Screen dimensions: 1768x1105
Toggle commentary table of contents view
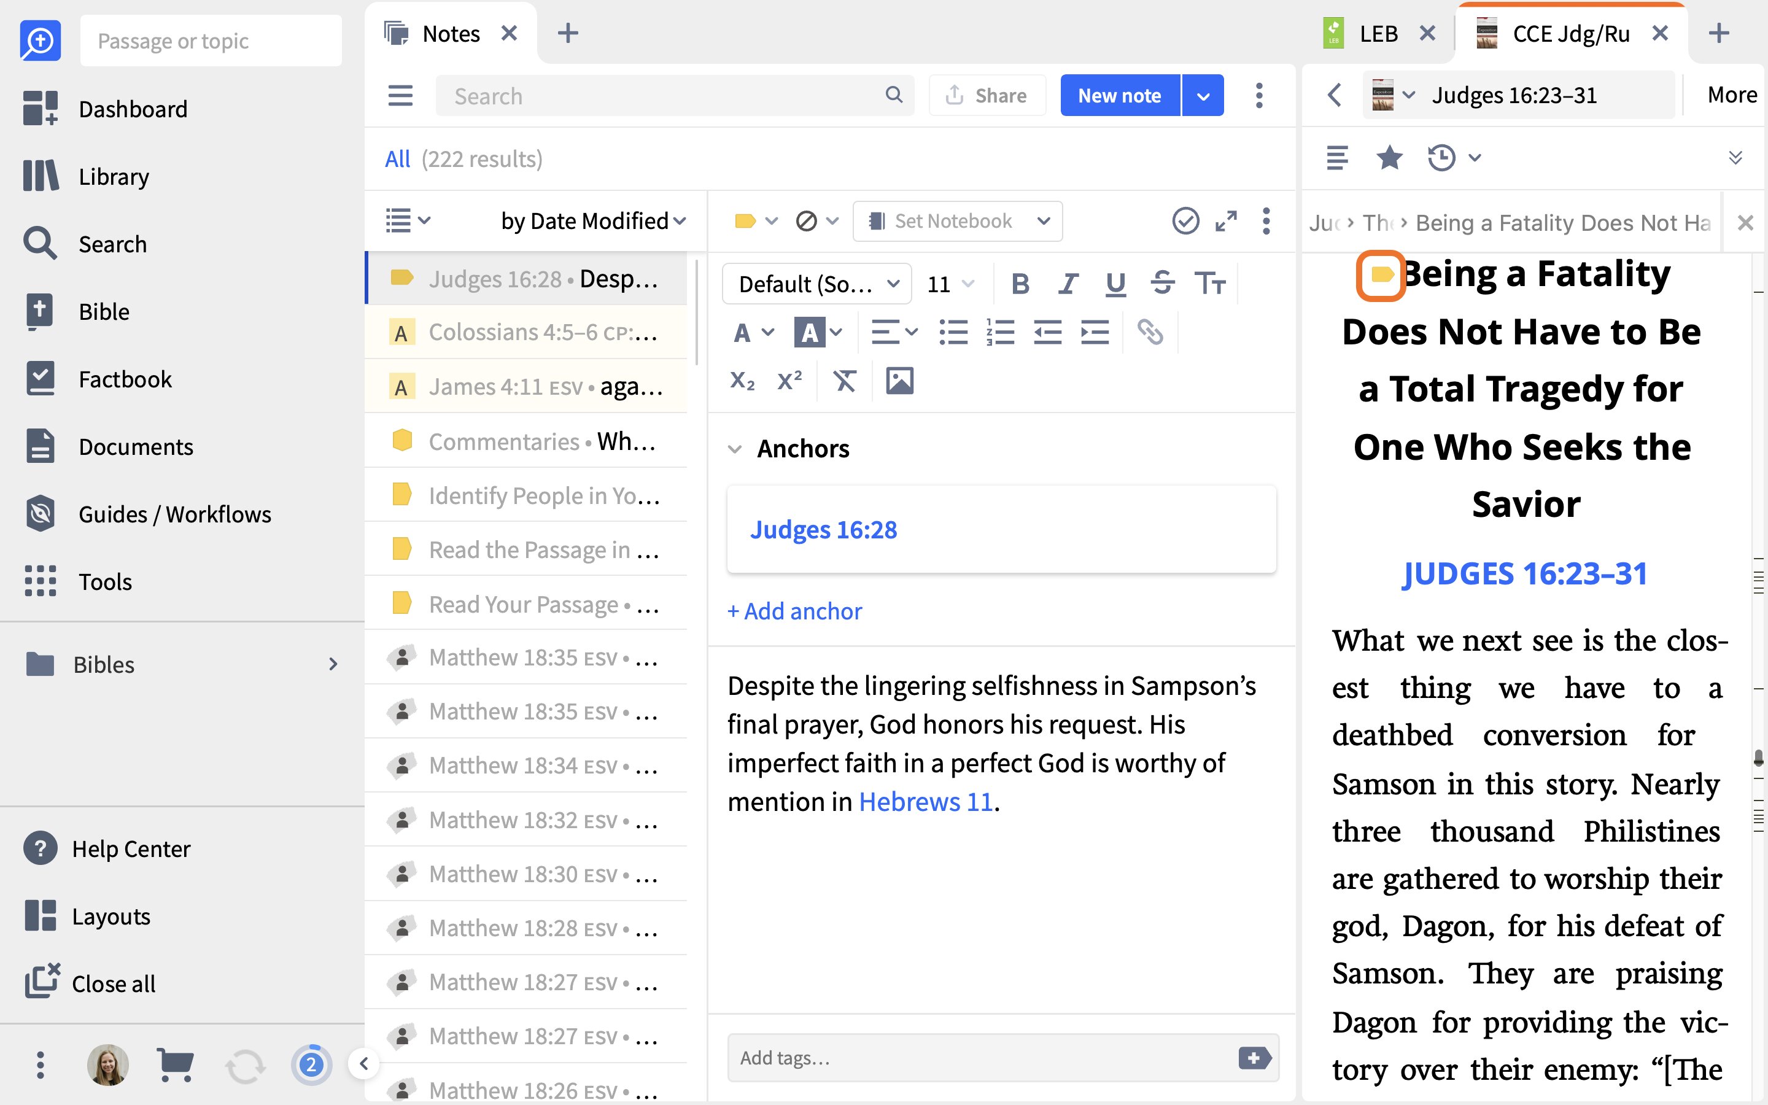(1337, 158)
